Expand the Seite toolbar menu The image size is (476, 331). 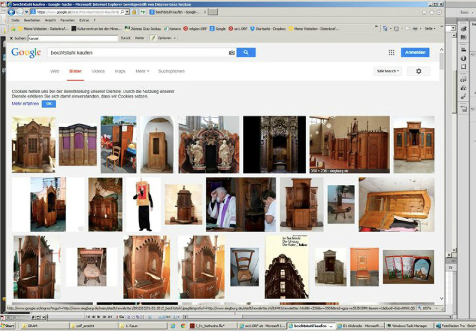(430, 29)
